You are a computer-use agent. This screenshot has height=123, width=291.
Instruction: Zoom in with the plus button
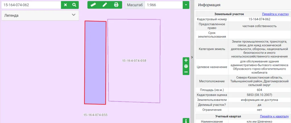(186, 60)
